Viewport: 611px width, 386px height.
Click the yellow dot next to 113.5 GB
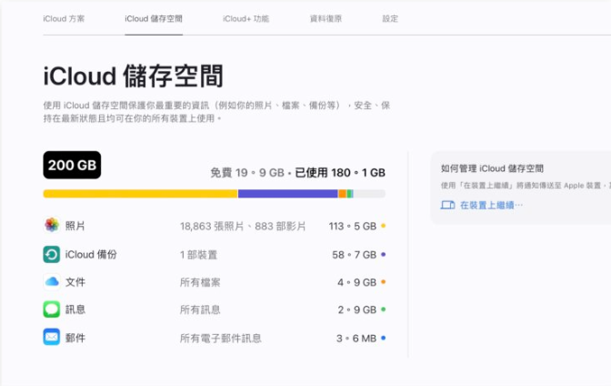[x=383, y=226]
